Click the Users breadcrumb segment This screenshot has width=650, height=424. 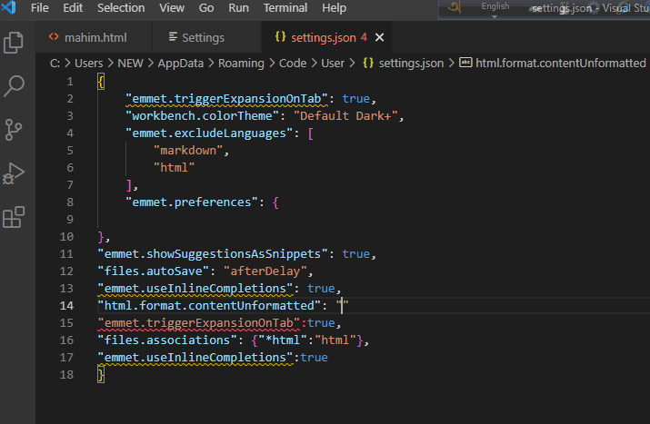coord(89,64)
